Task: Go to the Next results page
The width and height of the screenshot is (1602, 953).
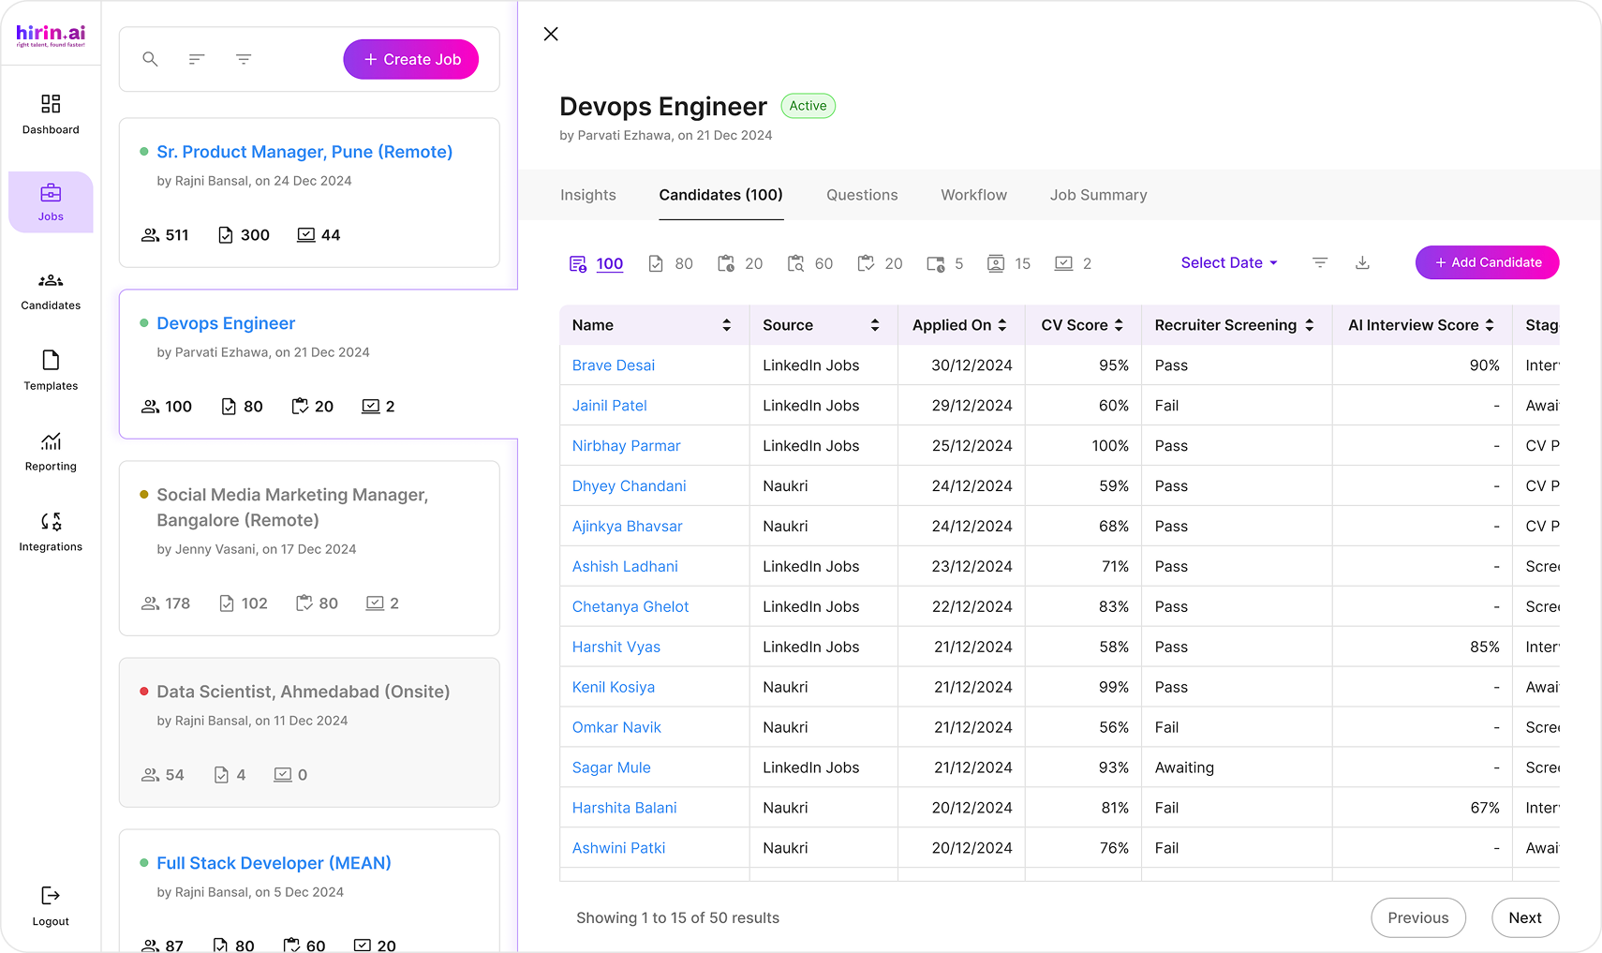Action: click(x=1525, y=918)
